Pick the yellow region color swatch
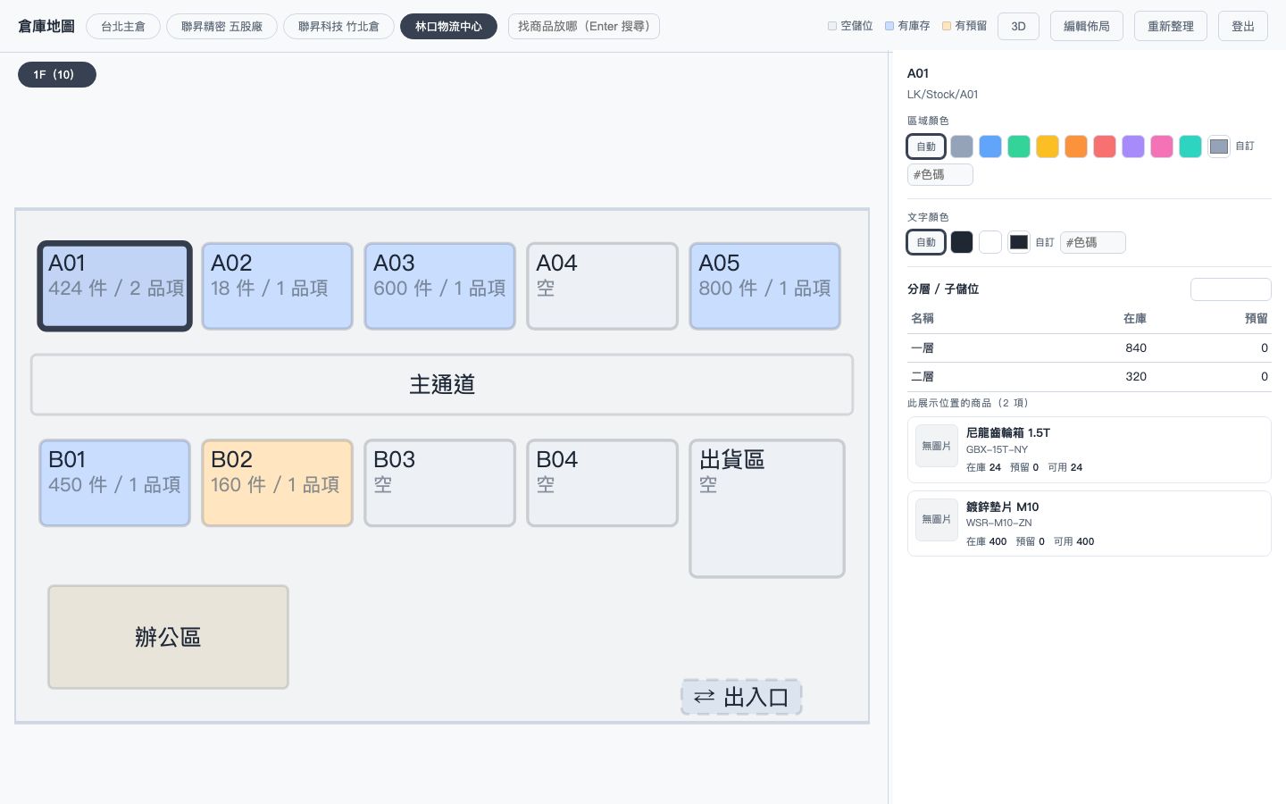The width and height of the screenshot is (1286, 804). [1048, 147]
